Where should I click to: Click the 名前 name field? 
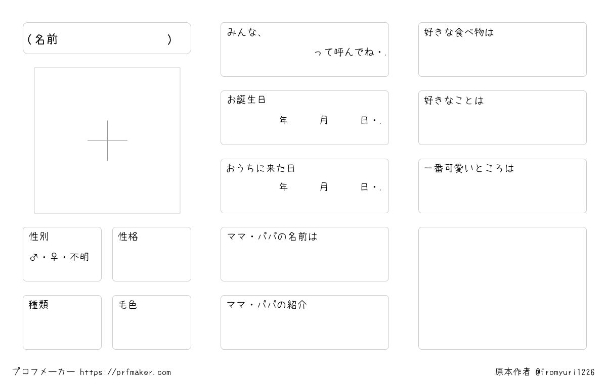coord(107,38)
